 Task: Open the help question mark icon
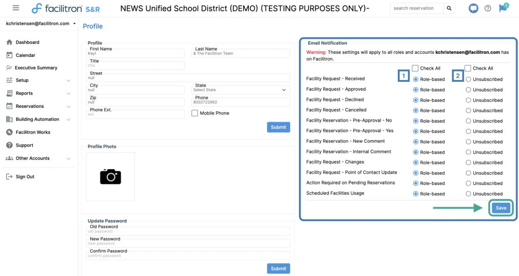[488, 9]
